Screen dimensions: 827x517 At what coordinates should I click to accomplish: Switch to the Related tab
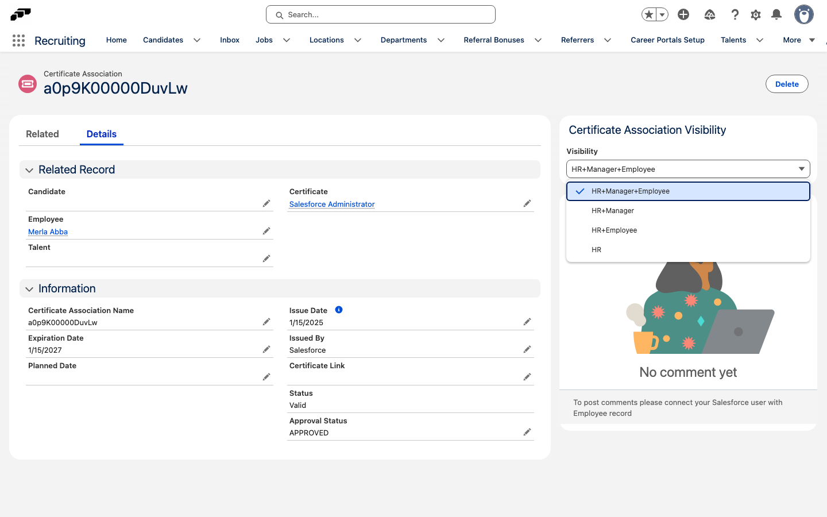(42, 134)
